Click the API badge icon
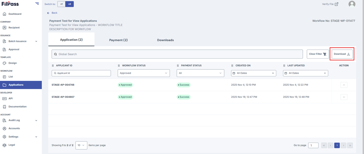364x154 pixels. [x=4, y=98]
